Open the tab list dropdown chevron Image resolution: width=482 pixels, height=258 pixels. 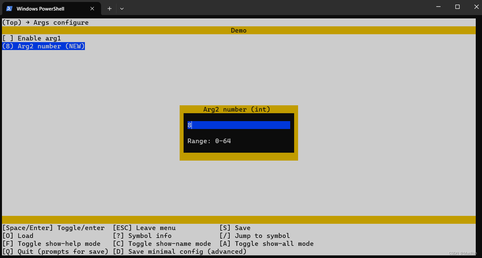point(122,9)
